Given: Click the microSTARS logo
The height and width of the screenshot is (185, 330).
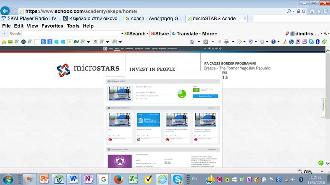Looking at the screenshot, I should (x=88, y=70).
